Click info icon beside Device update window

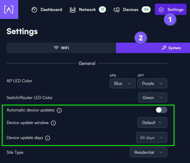coord(53,123)
